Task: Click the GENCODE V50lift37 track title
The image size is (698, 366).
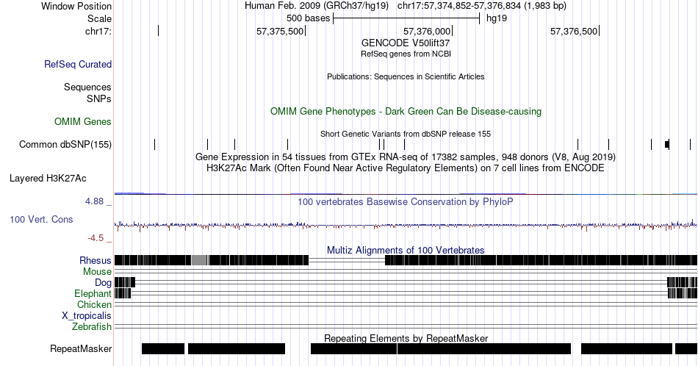Action: 406,43
